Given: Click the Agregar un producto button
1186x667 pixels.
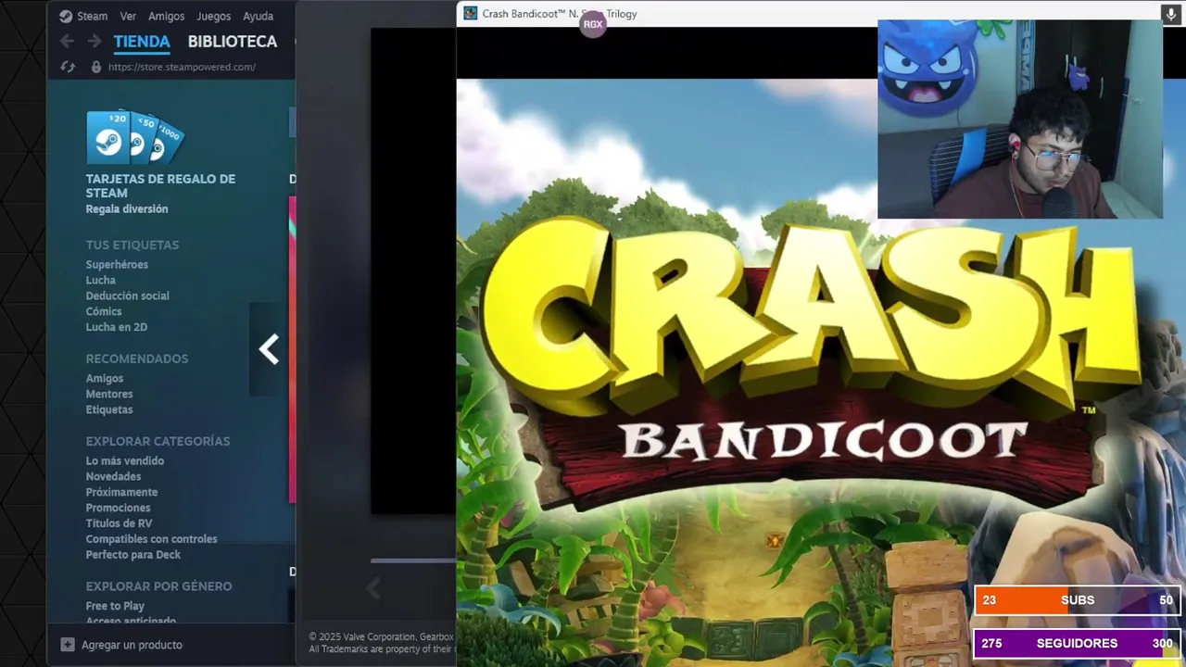Looking at the screenshot, I should tap(121, 645).
